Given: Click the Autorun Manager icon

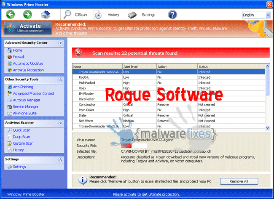Looking at the screenshot, I should click(x=10, y=100).
